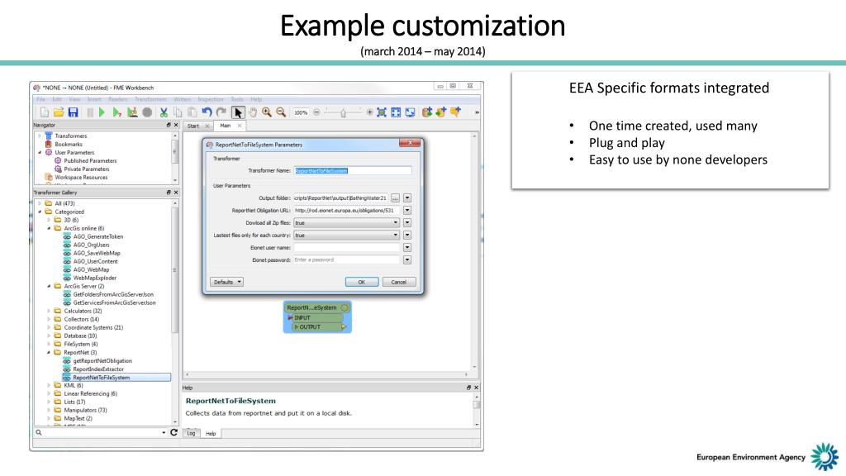Click the zoom slider plus button
Screen dimensions: 846x476
[x=369, y=112]
